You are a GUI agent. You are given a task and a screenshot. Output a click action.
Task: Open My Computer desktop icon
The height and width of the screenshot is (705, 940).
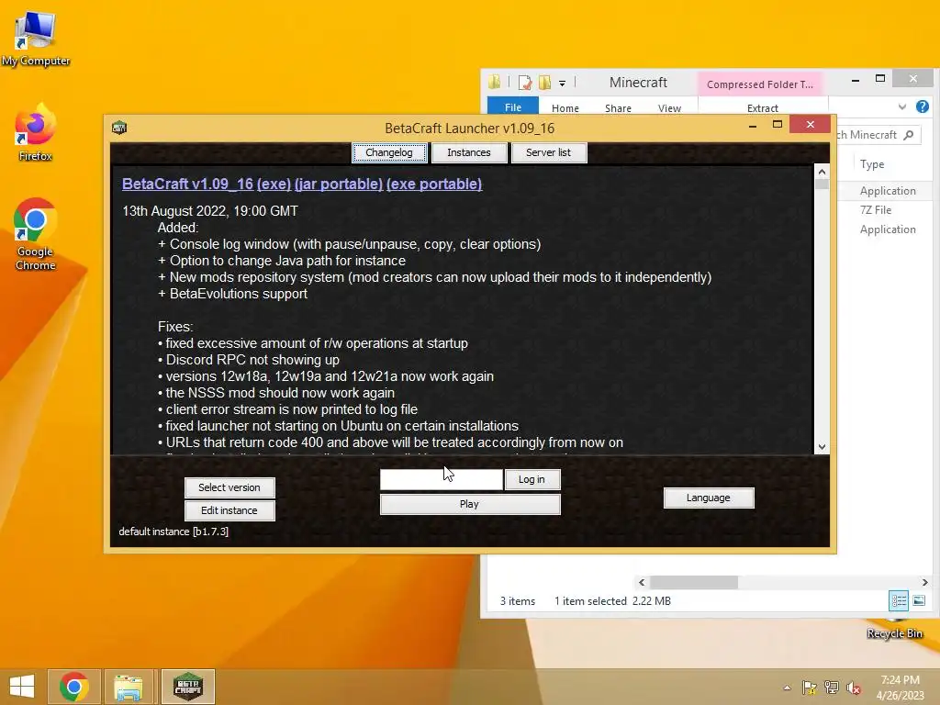tap(36, 39)
